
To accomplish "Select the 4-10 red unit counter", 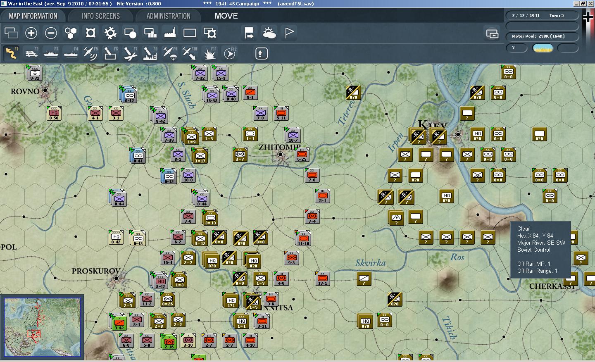I will [x=250, y=341].
